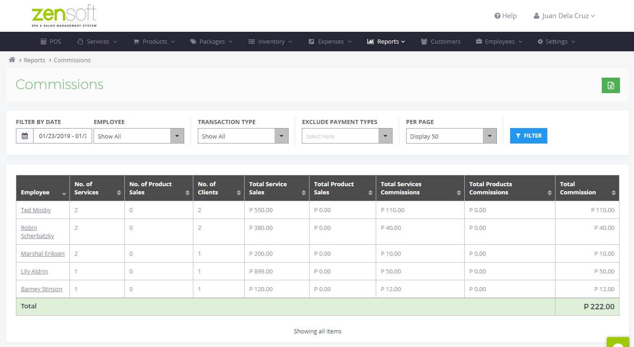Viewport: 634px width, 347px height.
Task: Click the Help question mark icon
Action: point(497,16)
